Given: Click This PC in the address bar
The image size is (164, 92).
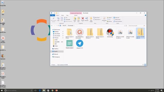Looking at the screenshot, I should [x=64, y=26].
